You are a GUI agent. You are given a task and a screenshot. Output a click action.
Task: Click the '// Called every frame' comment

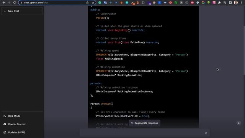111,38
